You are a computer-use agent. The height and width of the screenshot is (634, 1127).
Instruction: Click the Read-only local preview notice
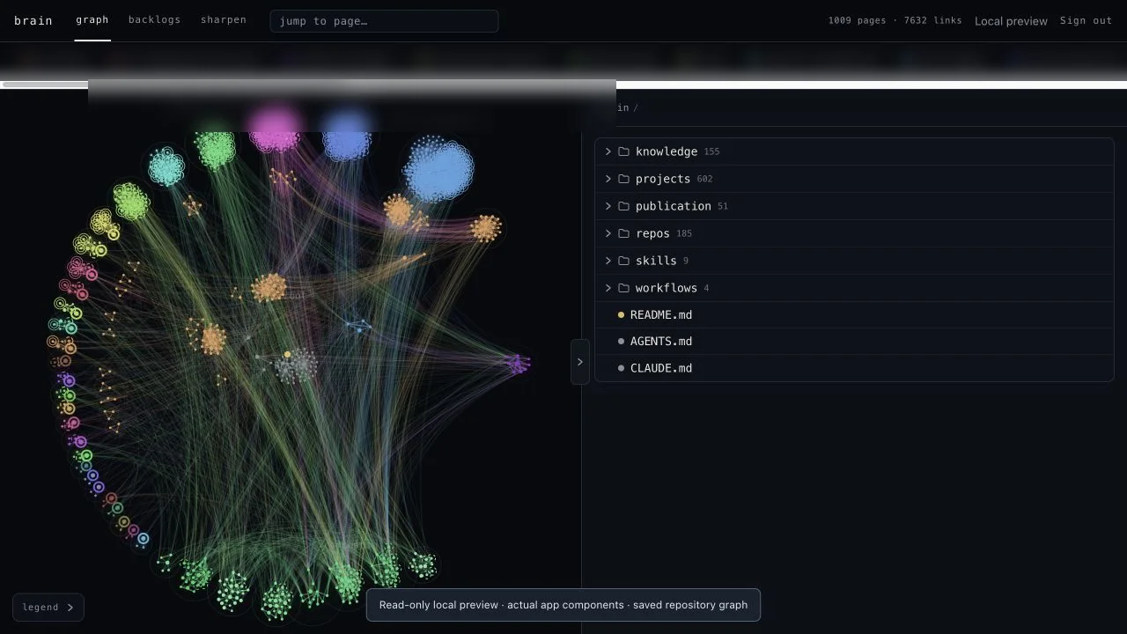563,605
